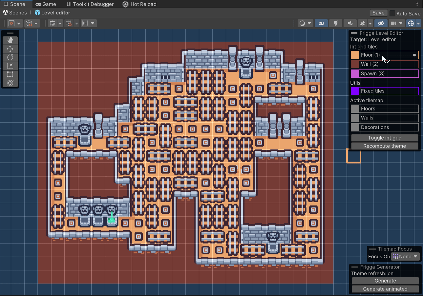Select the Floors active tilemap
423x296 pixels.
(385, 109)
